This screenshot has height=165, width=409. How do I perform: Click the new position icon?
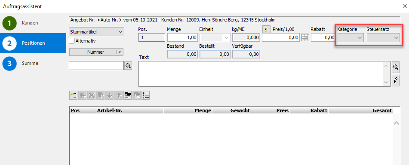73,95
